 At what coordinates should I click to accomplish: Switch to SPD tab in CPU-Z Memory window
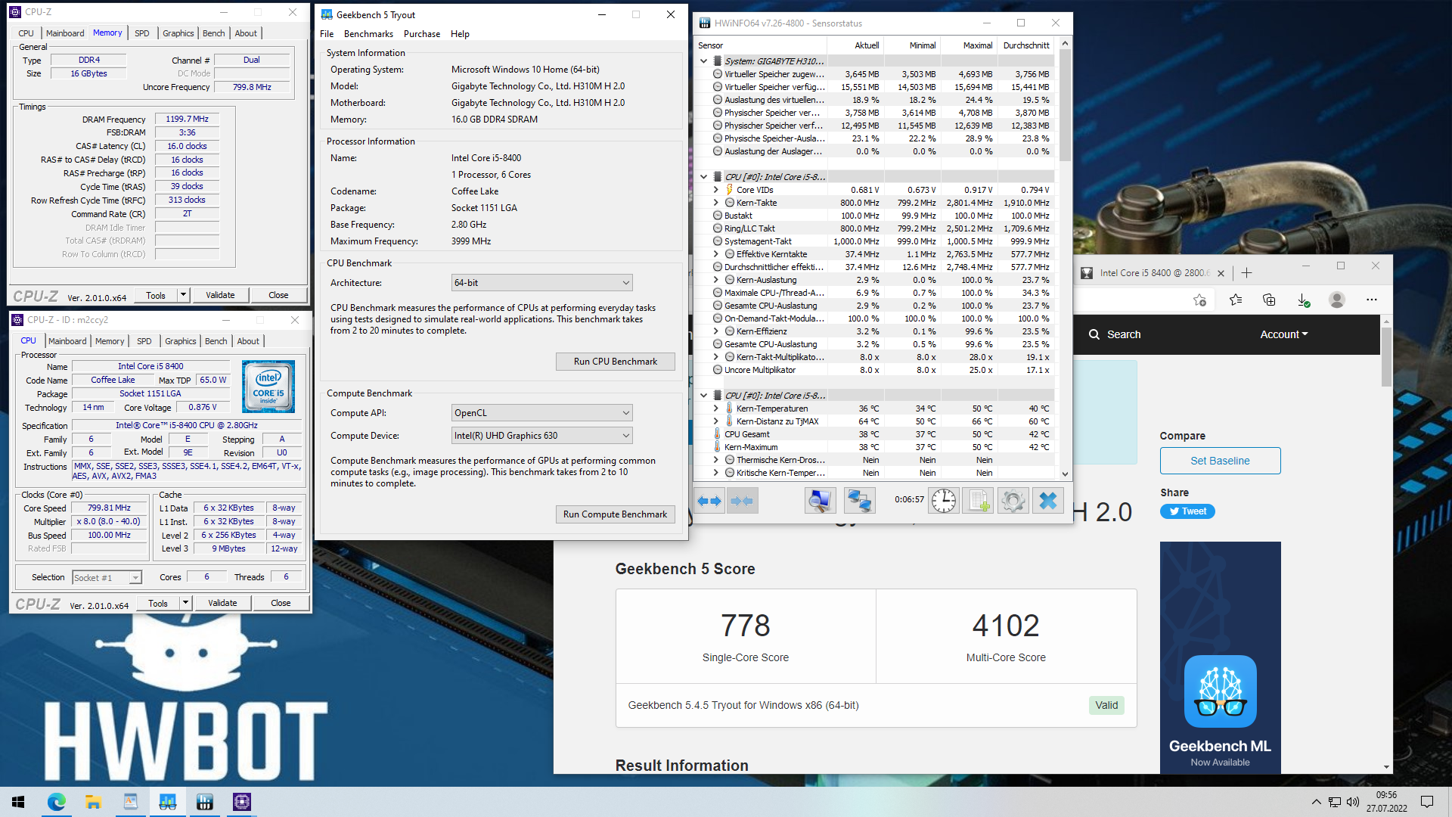click(142, 33)
